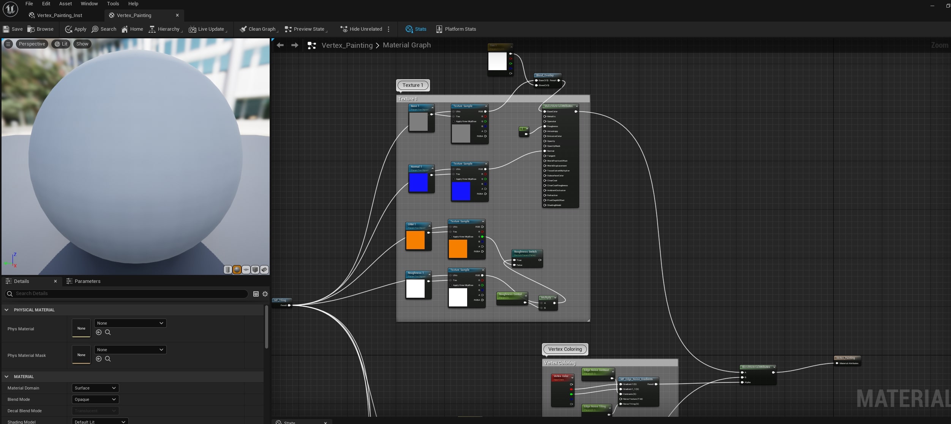951x424 pixels.
Task: Set preview mesh to plane primitive
Action: (x=246, y=270)
